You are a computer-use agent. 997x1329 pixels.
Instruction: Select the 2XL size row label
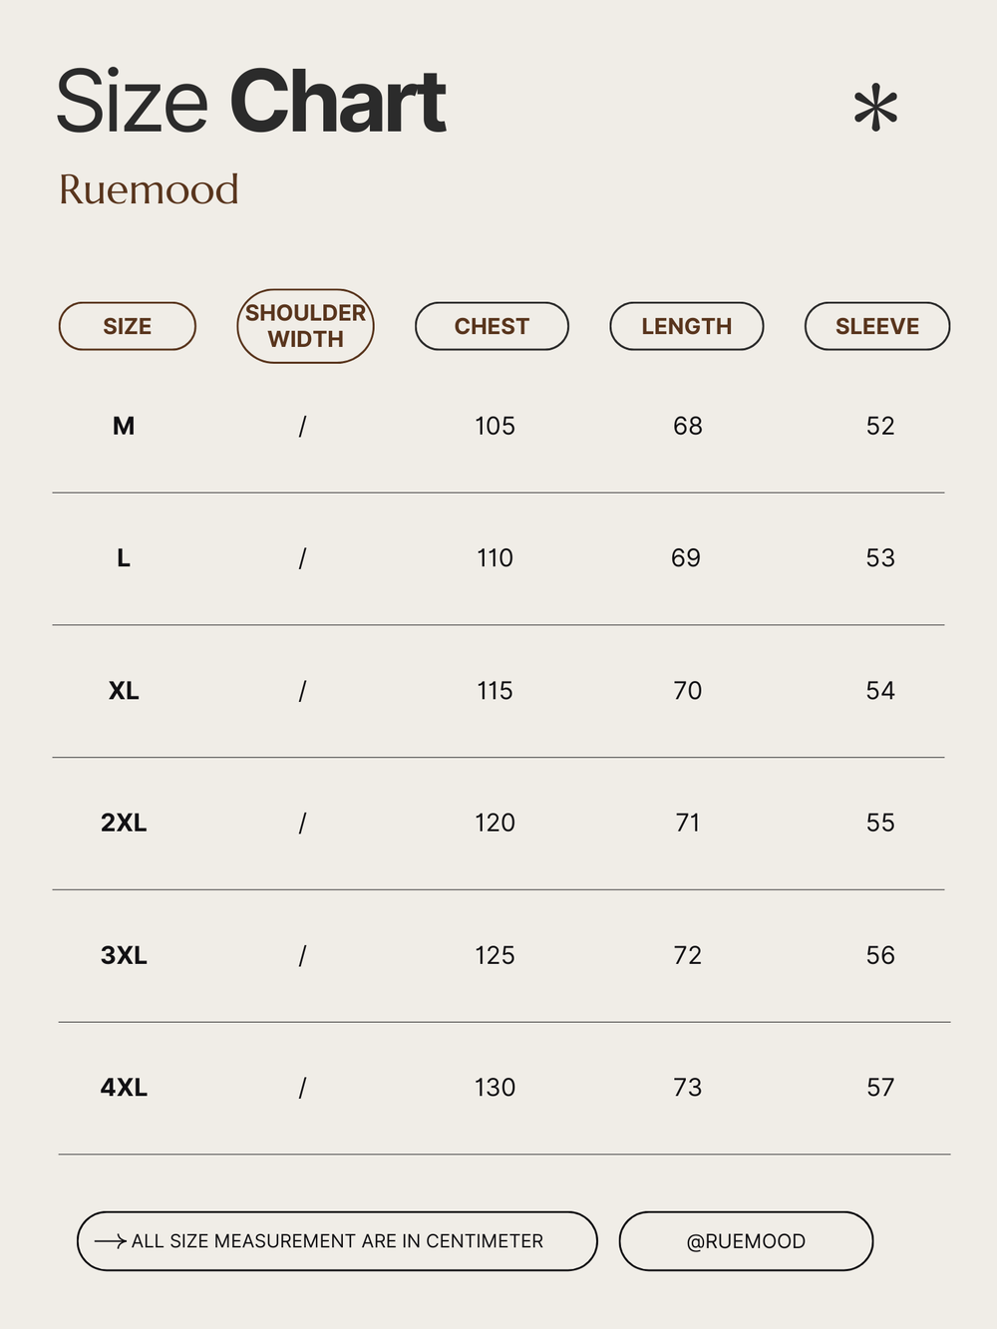pos(124,824)
